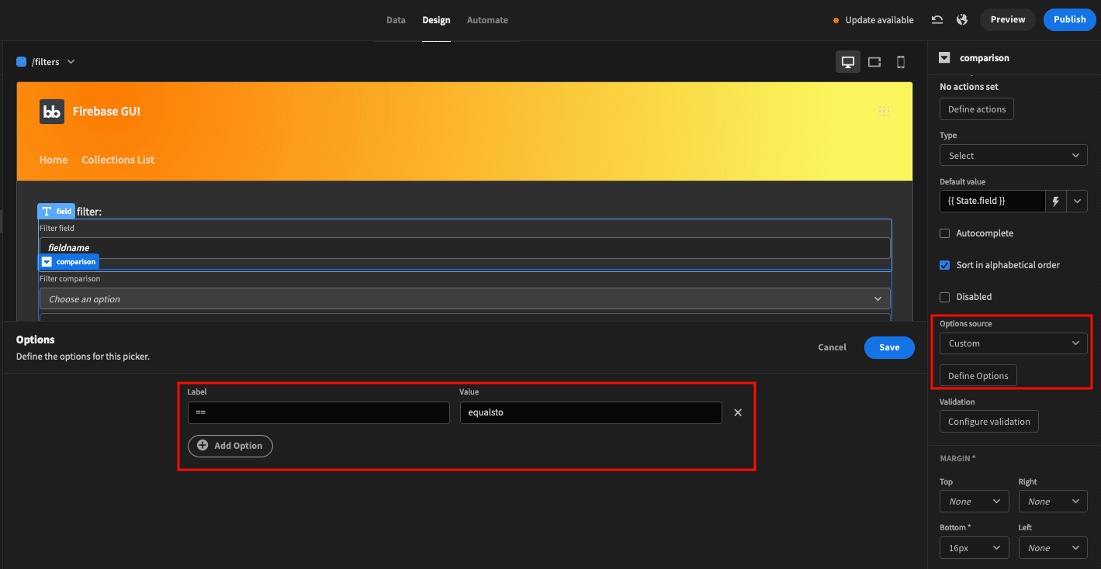Switch to the Design tab
The image size is (1101, 569).
[436, 20]
